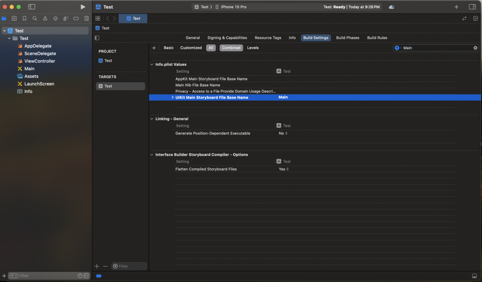Open the Bookmark navigator icon
The image size is (482, 282).
click(24, 18)
